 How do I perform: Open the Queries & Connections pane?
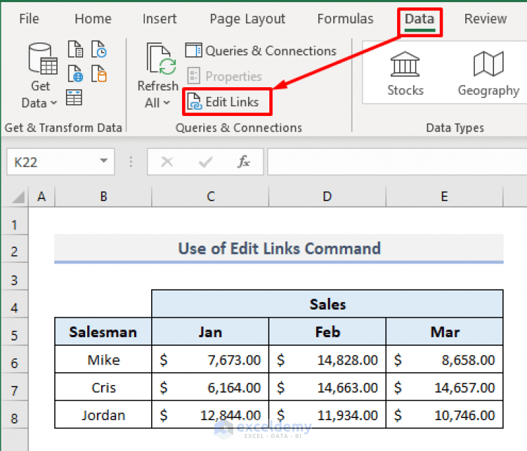[x=261, y=51]
